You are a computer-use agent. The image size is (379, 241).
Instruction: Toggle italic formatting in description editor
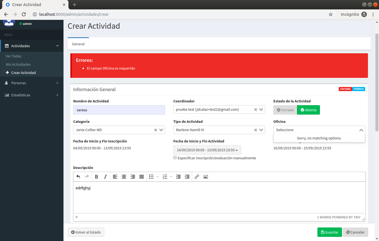point(105,176)
